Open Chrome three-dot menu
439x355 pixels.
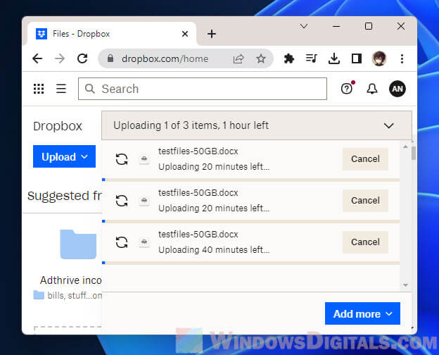click(402, 58)
